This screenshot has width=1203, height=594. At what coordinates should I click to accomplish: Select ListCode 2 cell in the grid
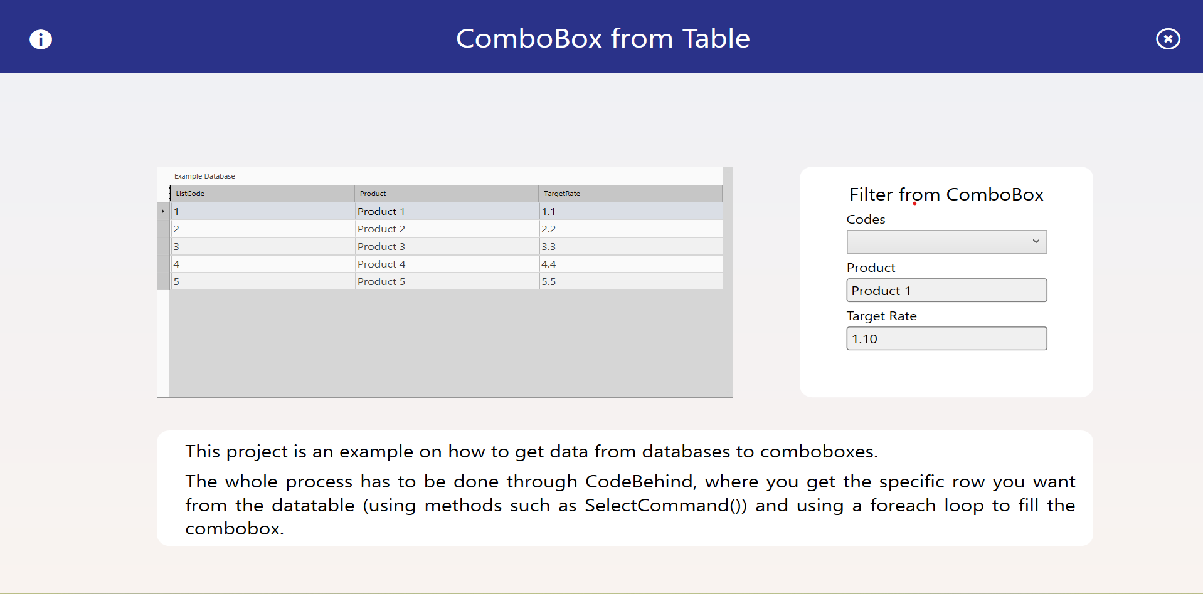[262, 229]
